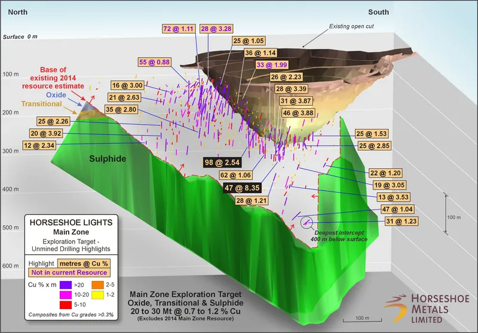Click the '600 m' depth axis label

tap(11, 266)
